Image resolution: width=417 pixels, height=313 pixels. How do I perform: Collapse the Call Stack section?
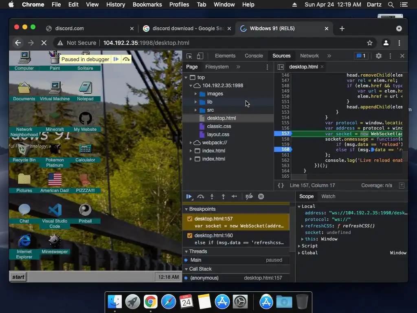pos(186,269)
